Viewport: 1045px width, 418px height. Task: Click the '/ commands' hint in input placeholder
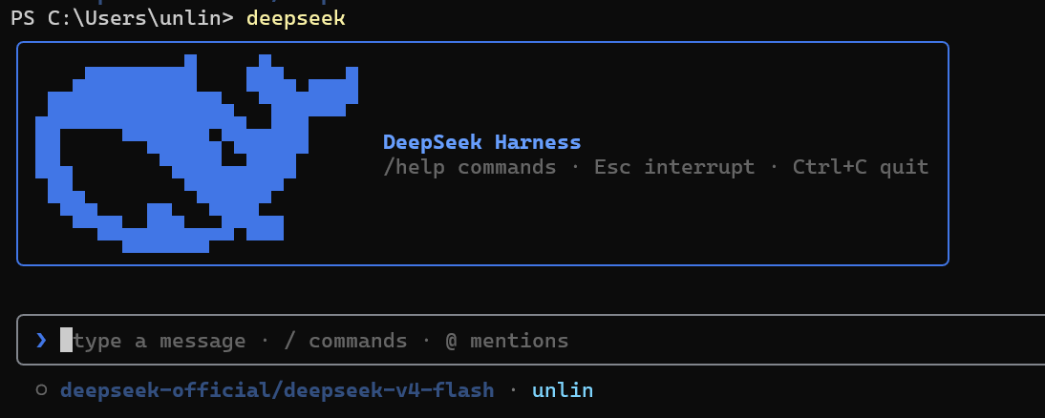click(345, 341)
